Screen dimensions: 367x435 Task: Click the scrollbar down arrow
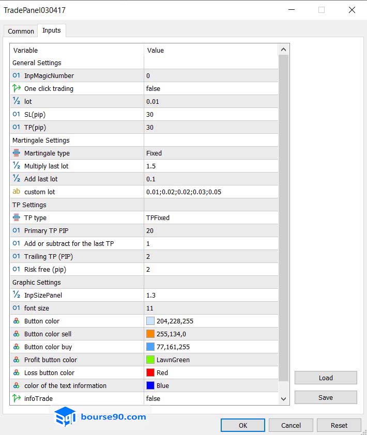tap(283, 399)
